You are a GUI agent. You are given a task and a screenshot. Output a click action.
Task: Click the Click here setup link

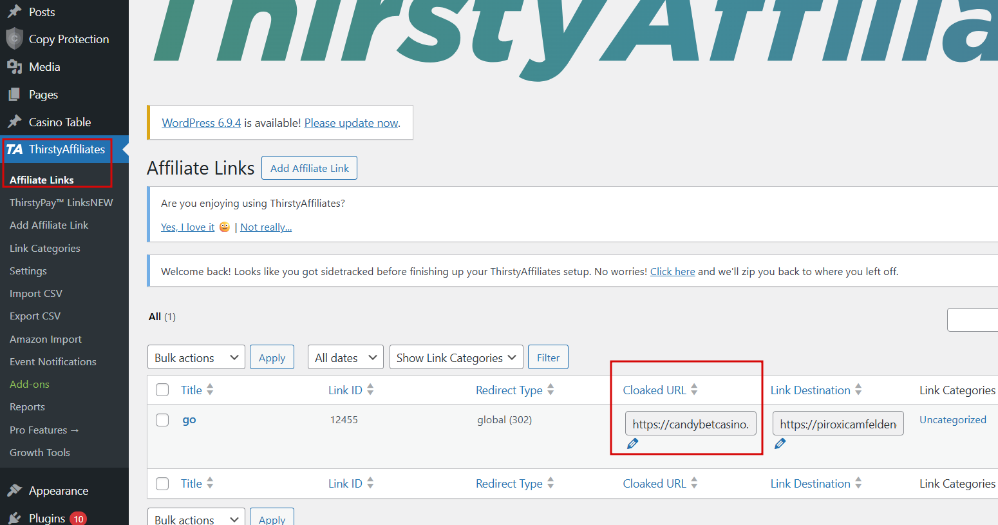pyautogui.click(x=673, y=271)
